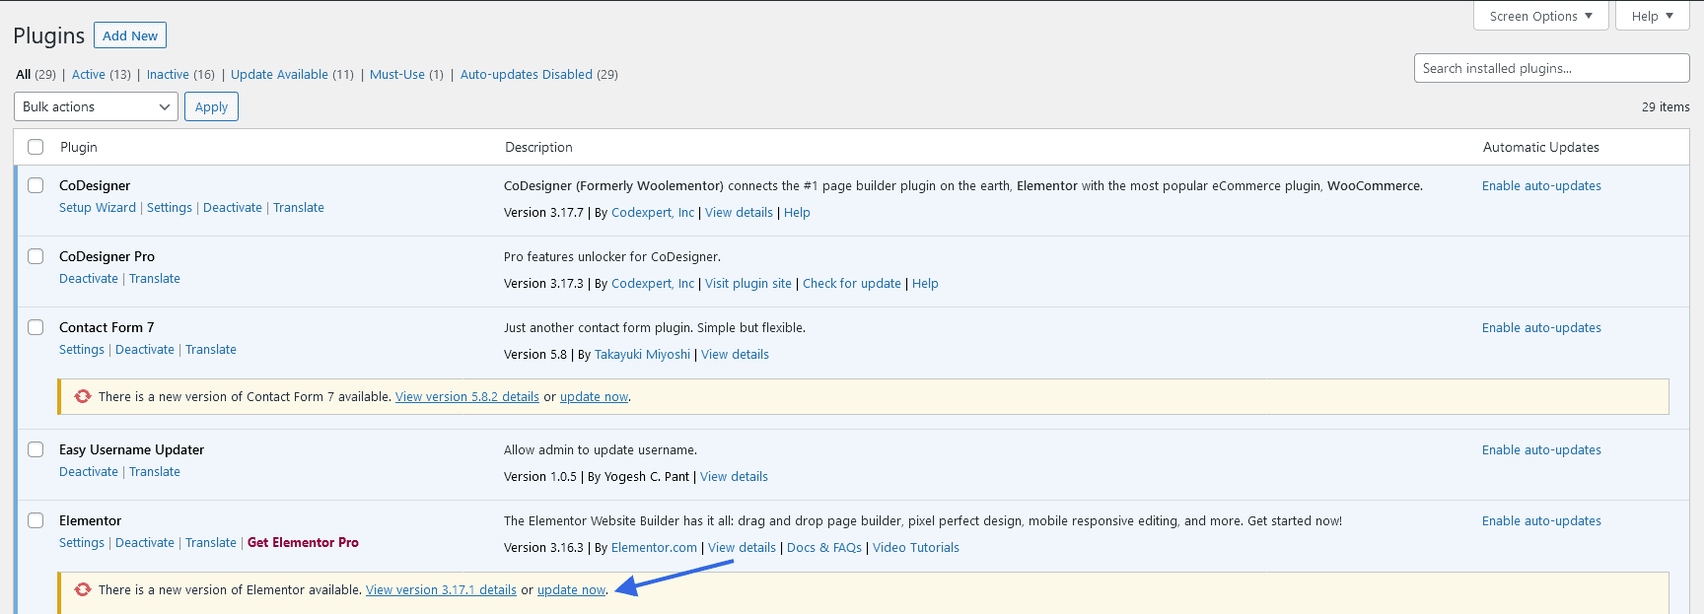This screenshot has height=614, width=1704.
Task: Translate Easy Username Updater
Action: pyautogui.click(x=155, y=471)
